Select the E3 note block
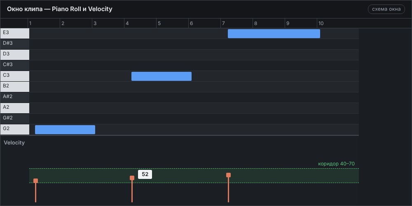The height and width of the screenshot is (206, 412). point(274,34)
